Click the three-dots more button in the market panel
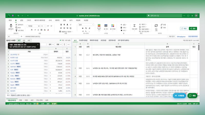Viewport: 205px width, 115px height. pyautogui.click(x=68, y=44)
